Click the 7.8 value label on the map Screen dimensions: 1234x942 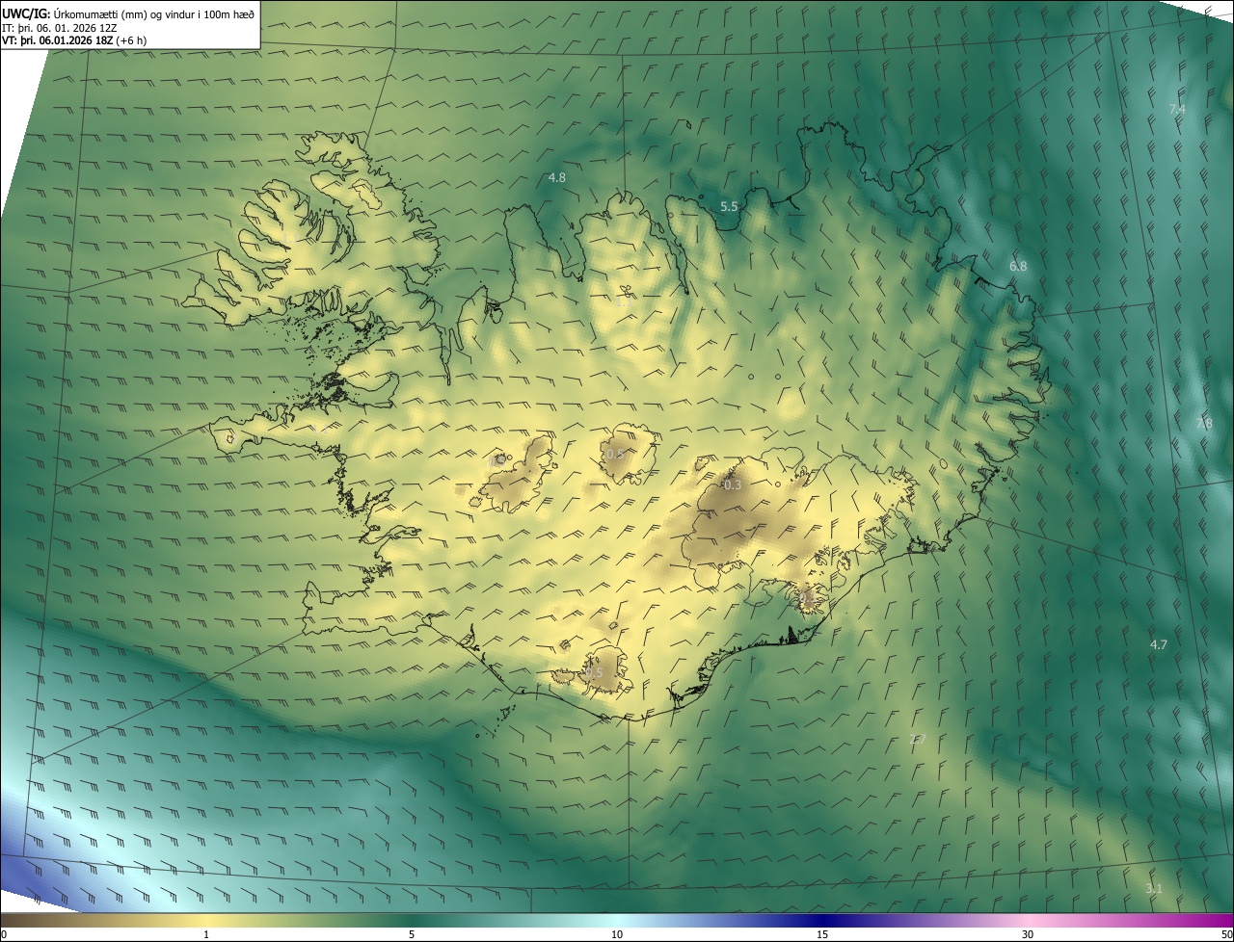point(1204,424)
